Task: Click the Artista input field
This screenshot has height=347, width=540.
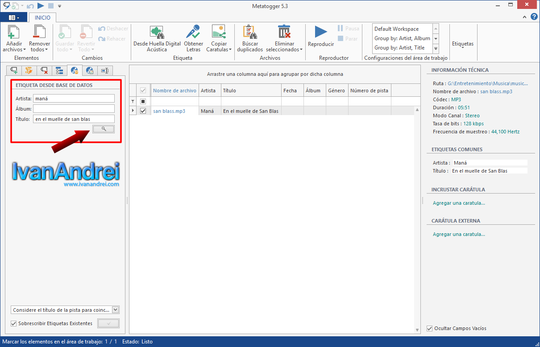Action: click(74, 99)
